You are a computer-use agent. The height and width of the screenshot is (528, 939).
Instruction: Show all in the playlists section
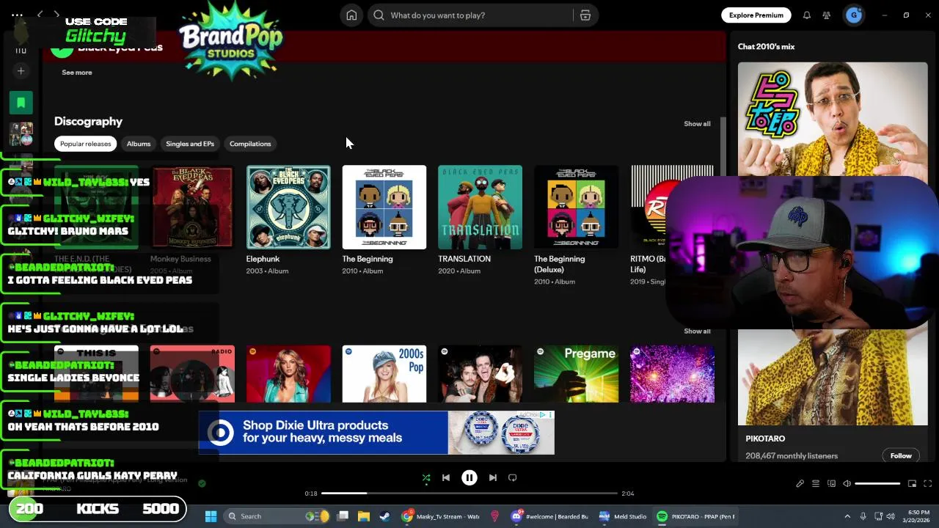click(x=697, y=331)
